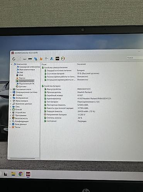Click the AIDA64 taskbar icon
Viewport: 143px width, 192px height.
(28, 174)
